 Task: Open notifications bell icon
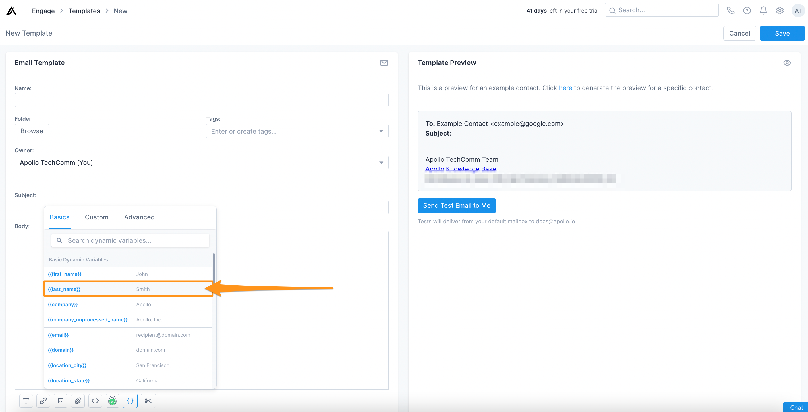pyautogui.click(x=763, y=10)
